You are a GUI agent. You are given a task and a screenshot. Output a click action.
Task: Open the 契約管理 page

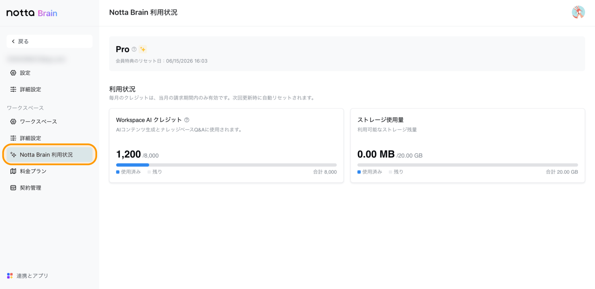[49, 188]
